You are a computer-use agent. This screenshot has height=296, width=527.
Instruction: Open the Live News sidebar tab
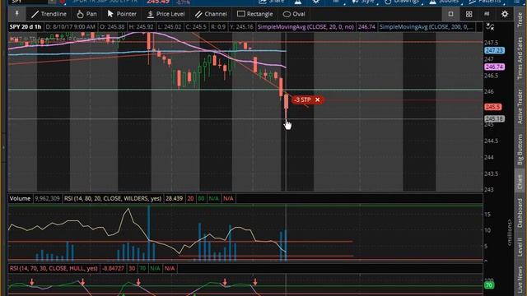point(520,280)
